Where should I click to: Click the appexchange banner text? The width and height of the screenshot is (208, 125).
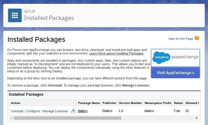[185, 57]
